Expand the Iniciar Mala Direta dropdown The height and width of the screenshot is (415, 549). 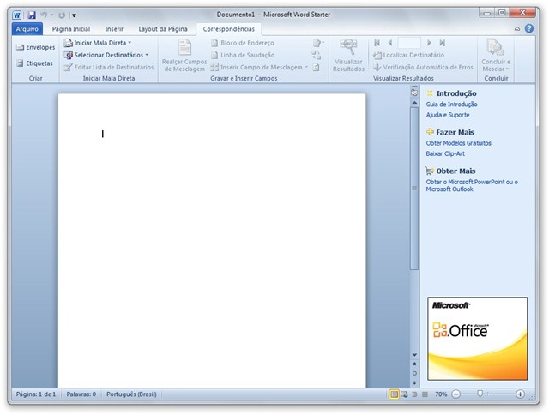click(130, 43)
